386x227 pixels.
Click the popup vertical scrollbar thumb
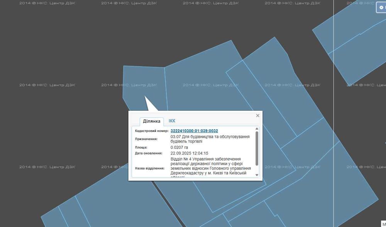[257, 148]
